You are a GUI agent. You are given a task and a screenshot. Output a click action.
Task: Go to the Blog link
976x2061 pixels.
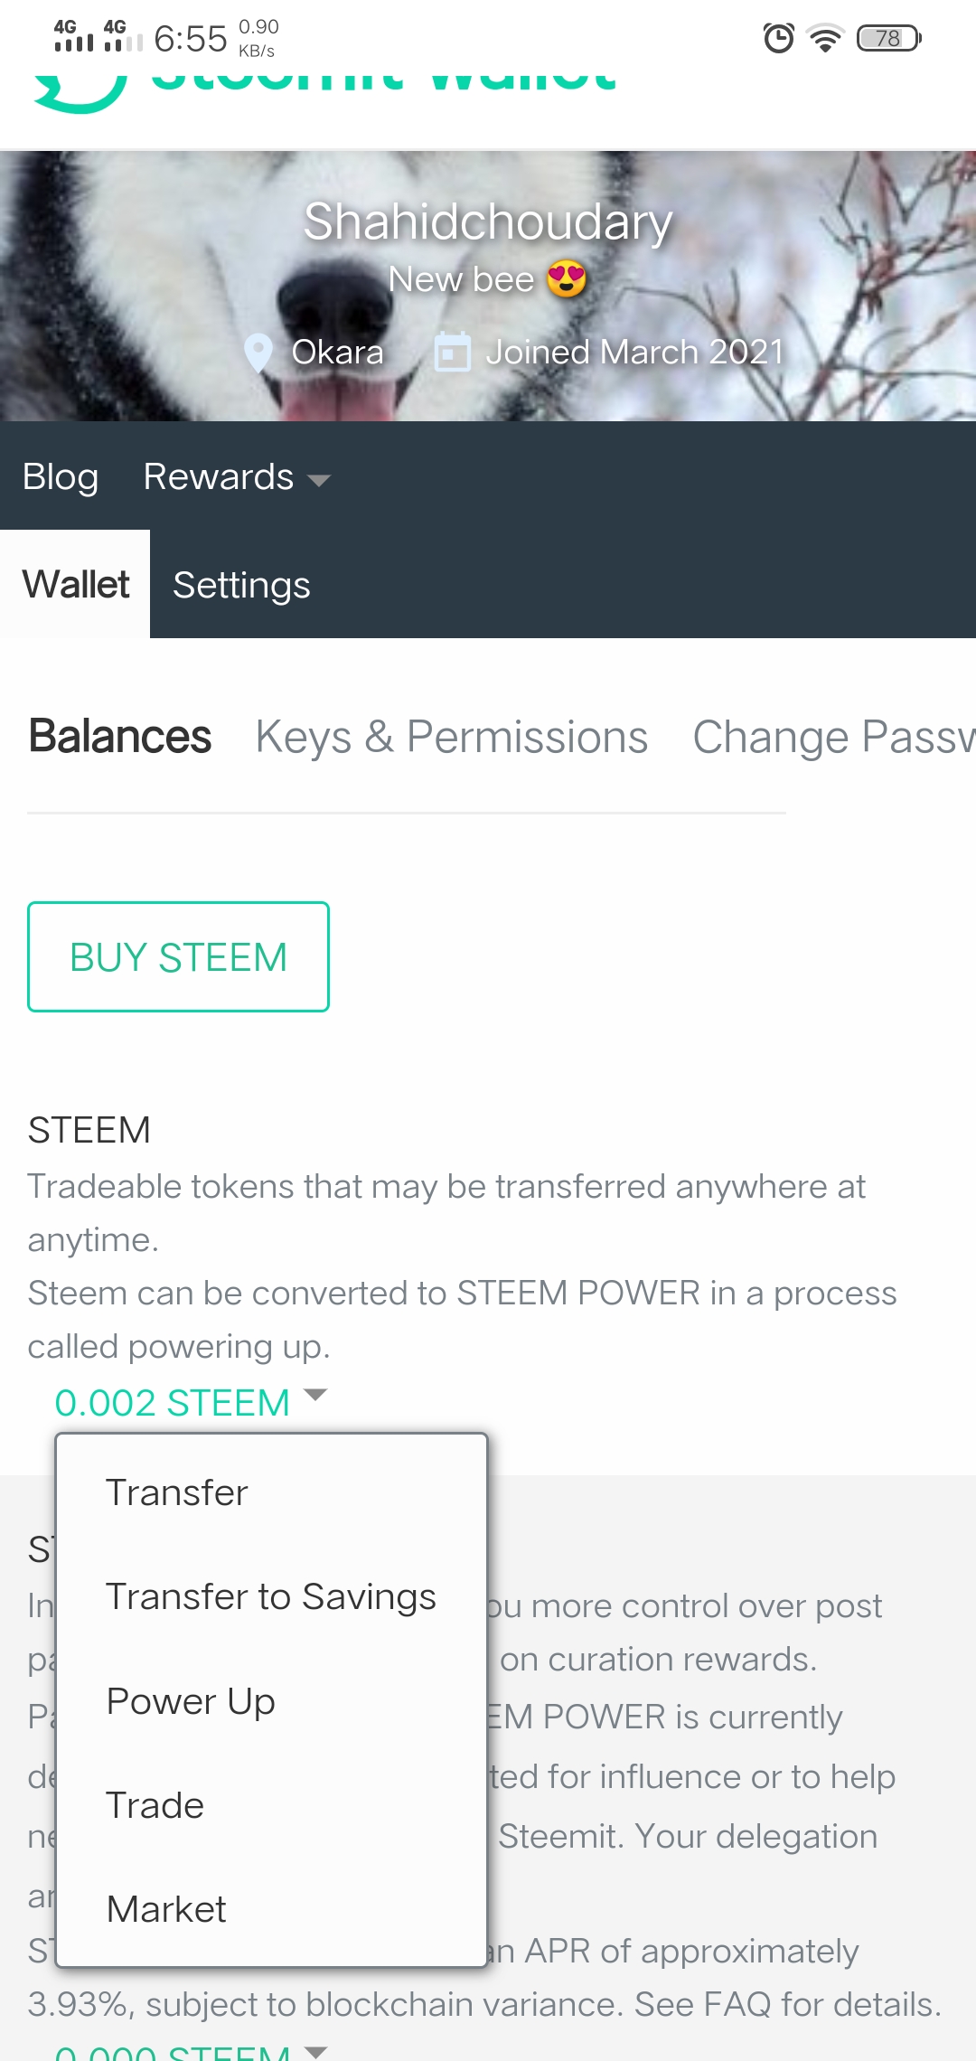click(x=61, y=476)
